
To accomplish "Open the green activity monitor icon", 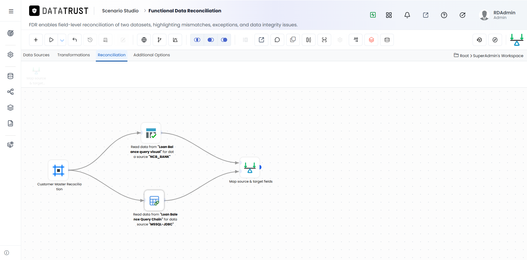I will coord(373,15).
